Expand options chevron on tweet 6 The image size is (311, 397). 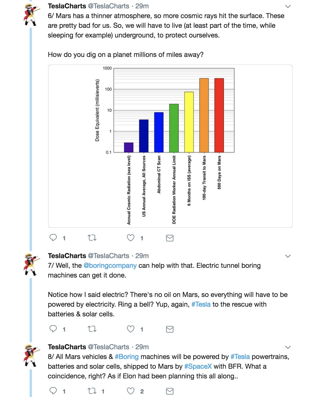pos(288,6)
